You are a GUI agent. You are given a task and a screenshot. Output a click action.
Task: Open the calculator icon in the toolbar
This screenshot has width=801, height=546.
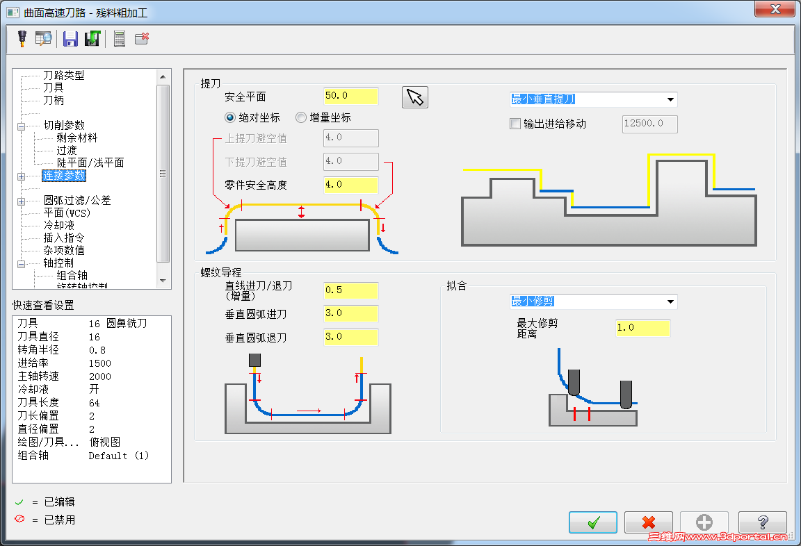pyautogui.click(x=119, y=38)
